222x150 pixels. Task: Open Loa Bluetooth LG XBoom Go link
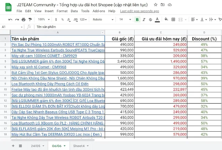click(58, 123)
